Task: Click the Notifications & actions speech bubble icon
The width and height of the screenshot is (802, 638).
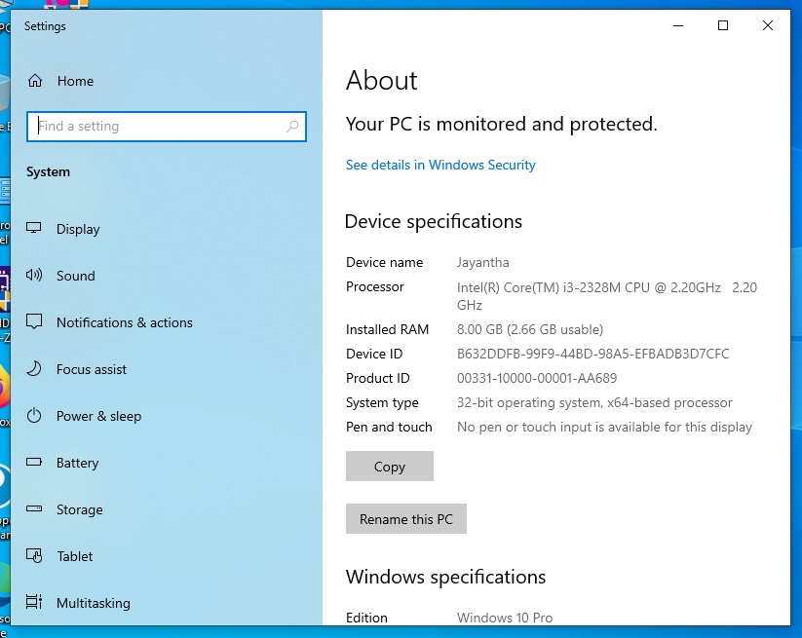Action: 34,321
